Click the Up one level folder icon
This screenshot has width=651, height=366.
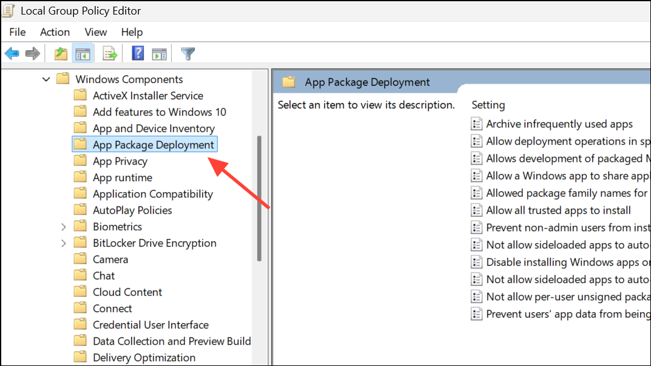[61, 53]
